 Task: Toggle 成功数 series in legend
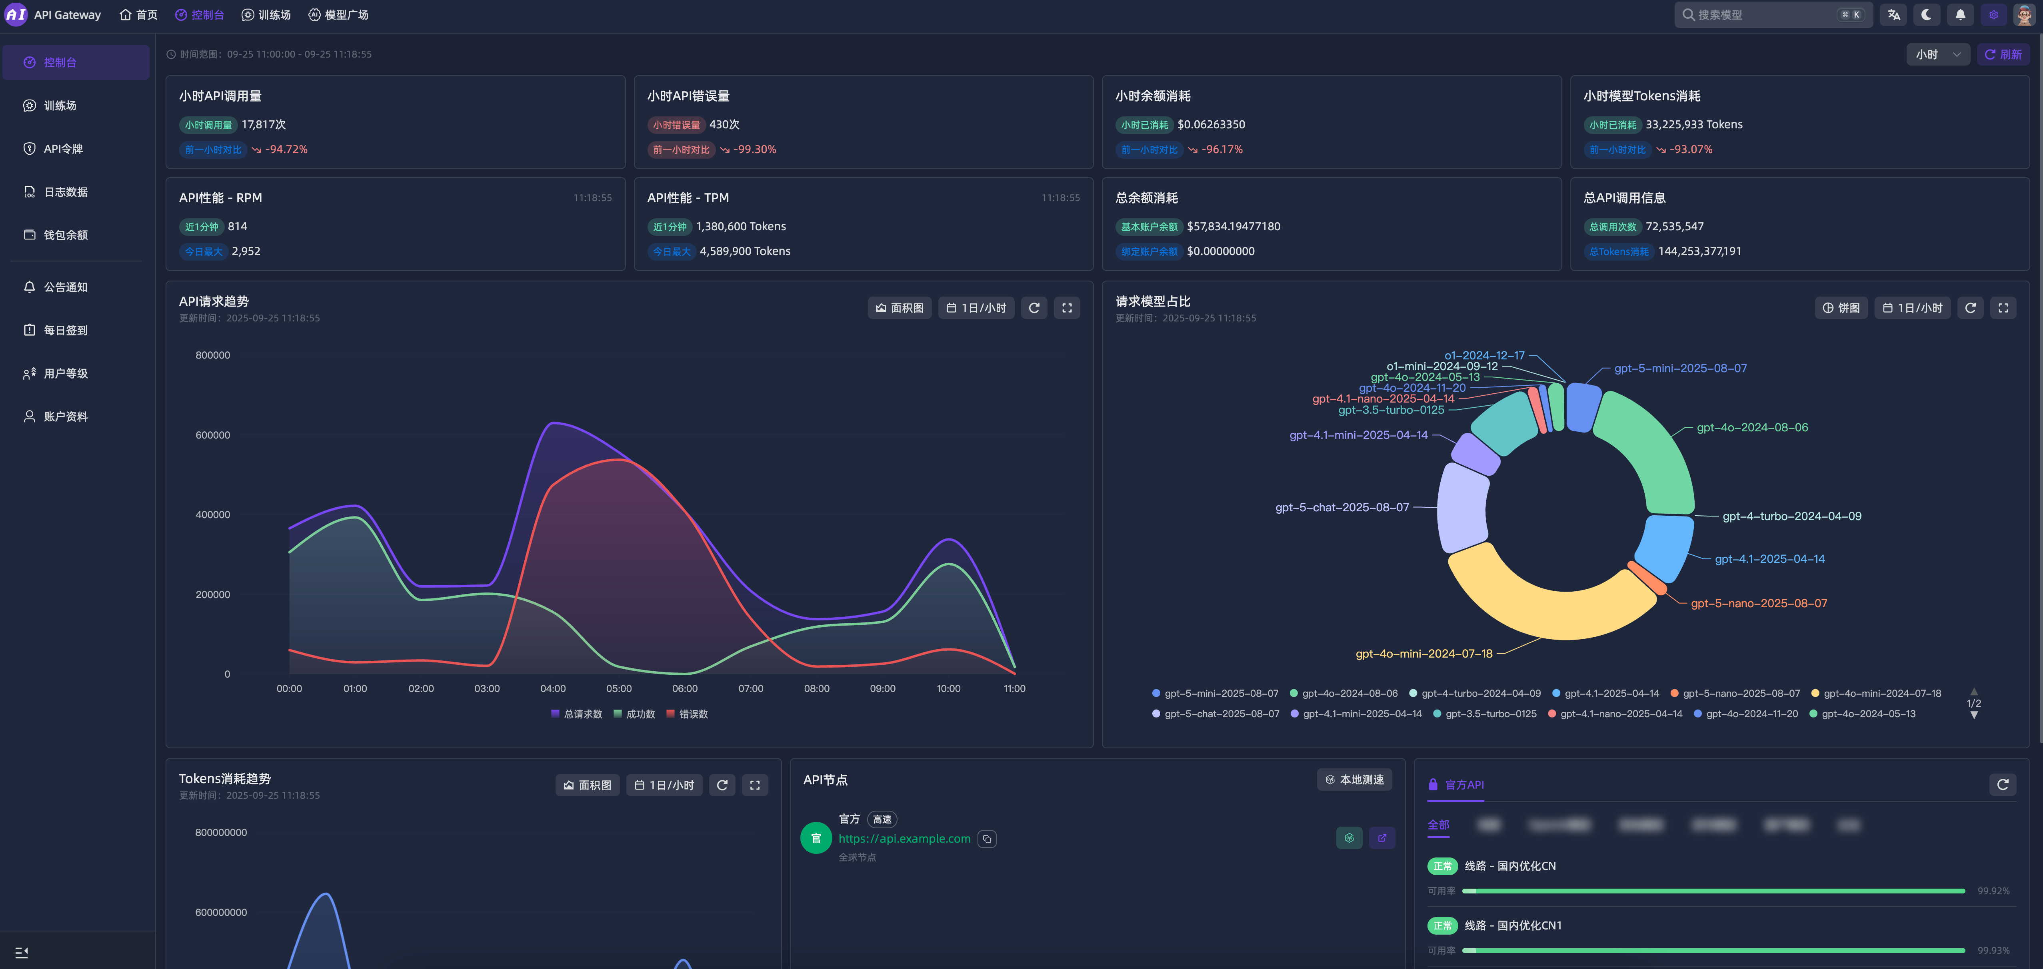coord(634,714)
